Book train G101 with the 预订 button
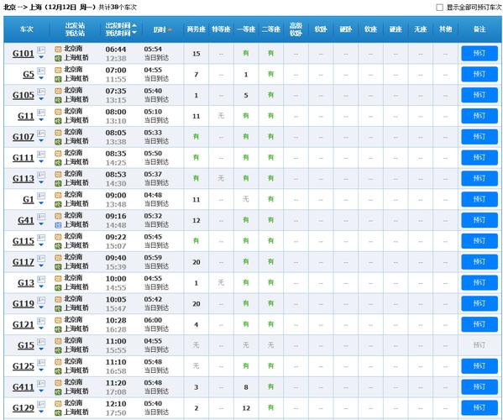Viewport: 503px width, 420px height. coord(479,53)
